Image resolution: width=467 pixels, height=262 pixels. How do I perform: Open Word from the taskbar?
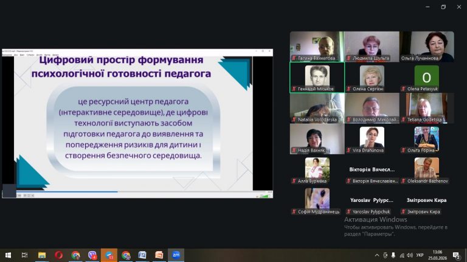click(142, 255)
